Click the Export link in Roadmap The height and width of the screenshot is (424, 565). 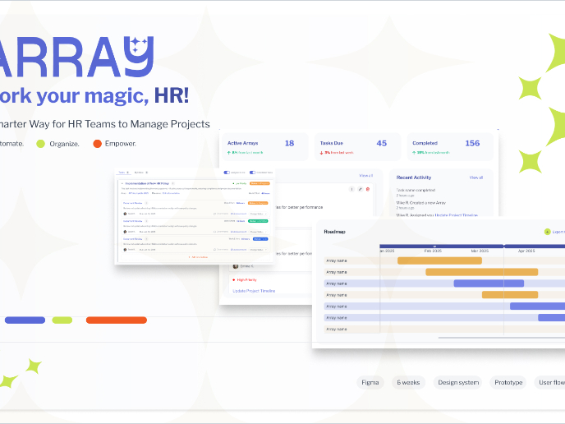pos(558,232)
